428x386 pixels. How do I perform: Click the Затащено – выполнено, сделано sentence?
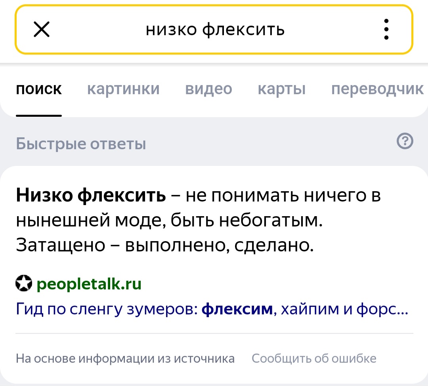(165, 245)
